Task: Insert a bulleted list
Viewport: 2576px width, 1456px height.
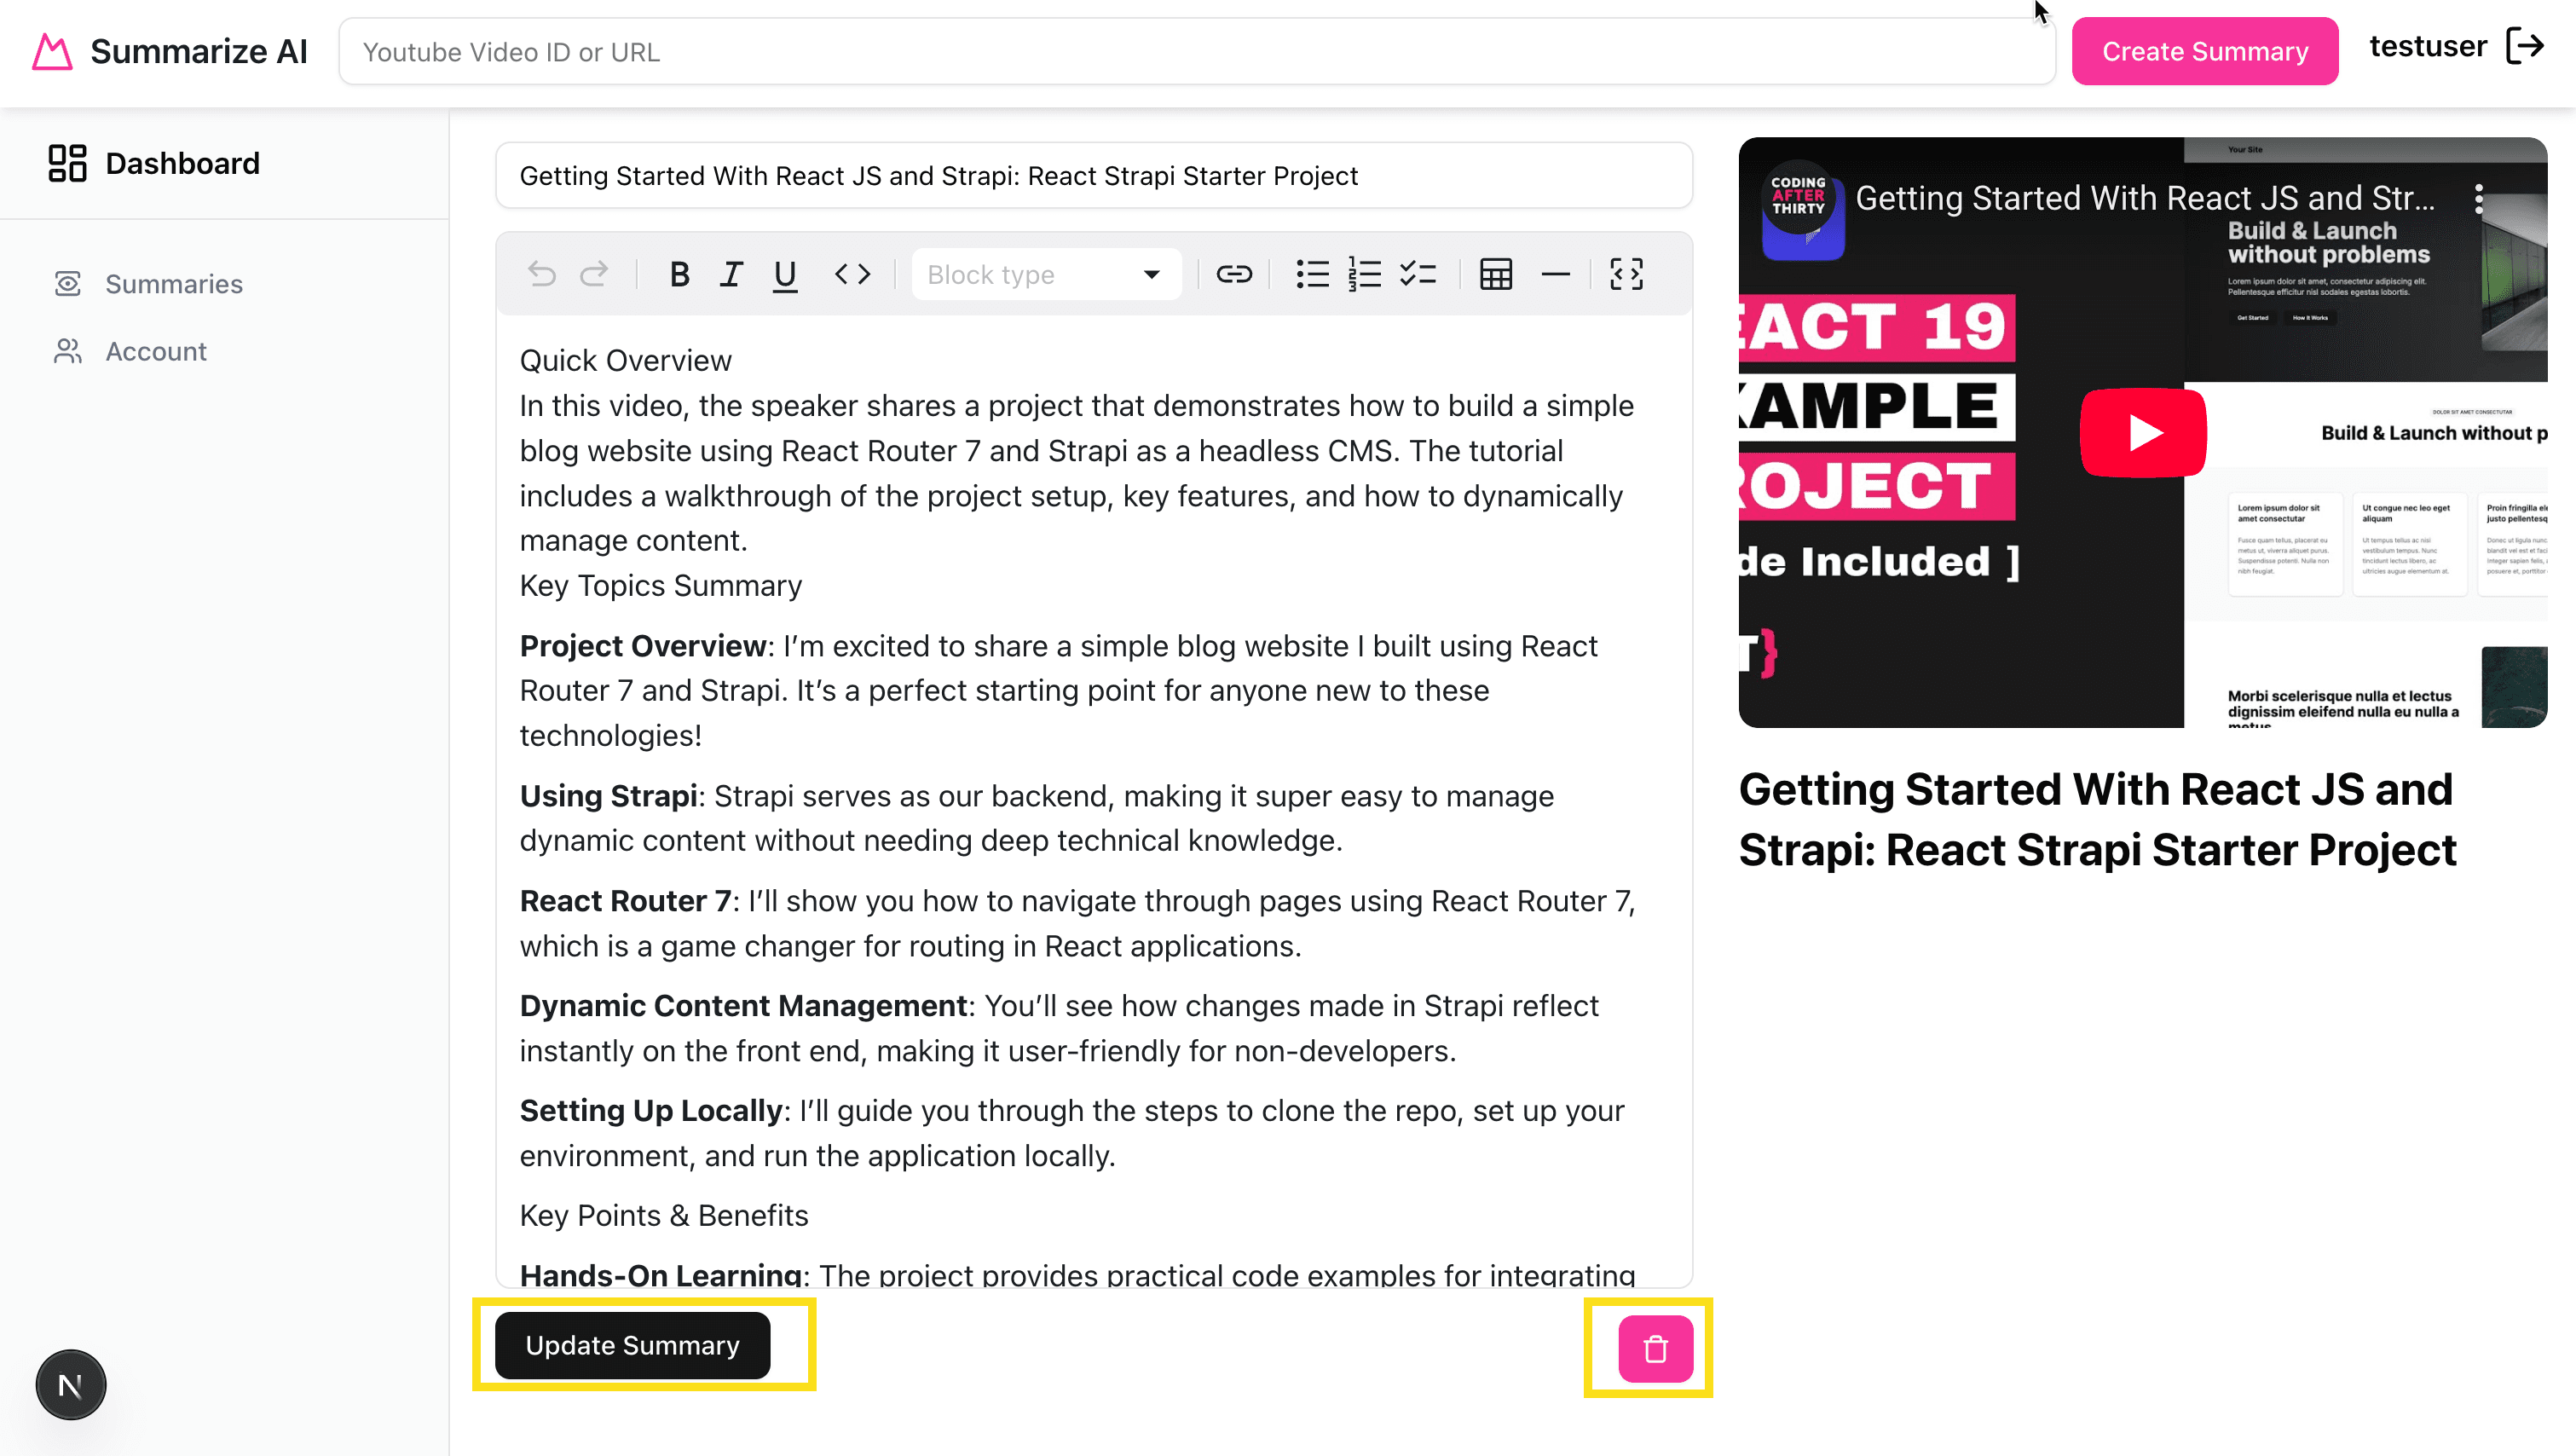Action: coord(1312,274)
